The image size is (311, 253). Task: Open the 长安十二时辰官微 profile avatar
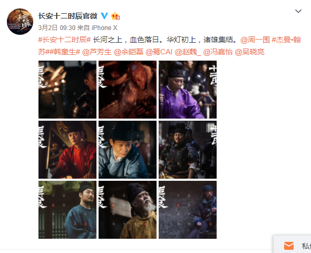point(20,22)
